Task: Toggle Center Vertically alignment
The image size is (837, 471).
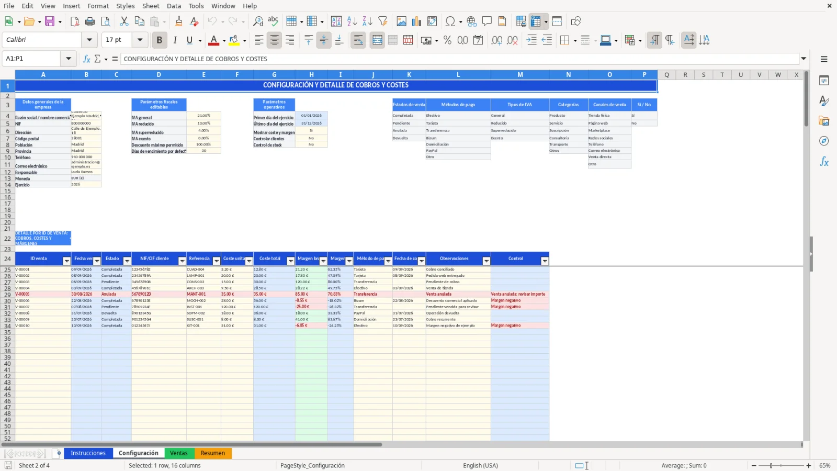Action: [x=324, y=40]
